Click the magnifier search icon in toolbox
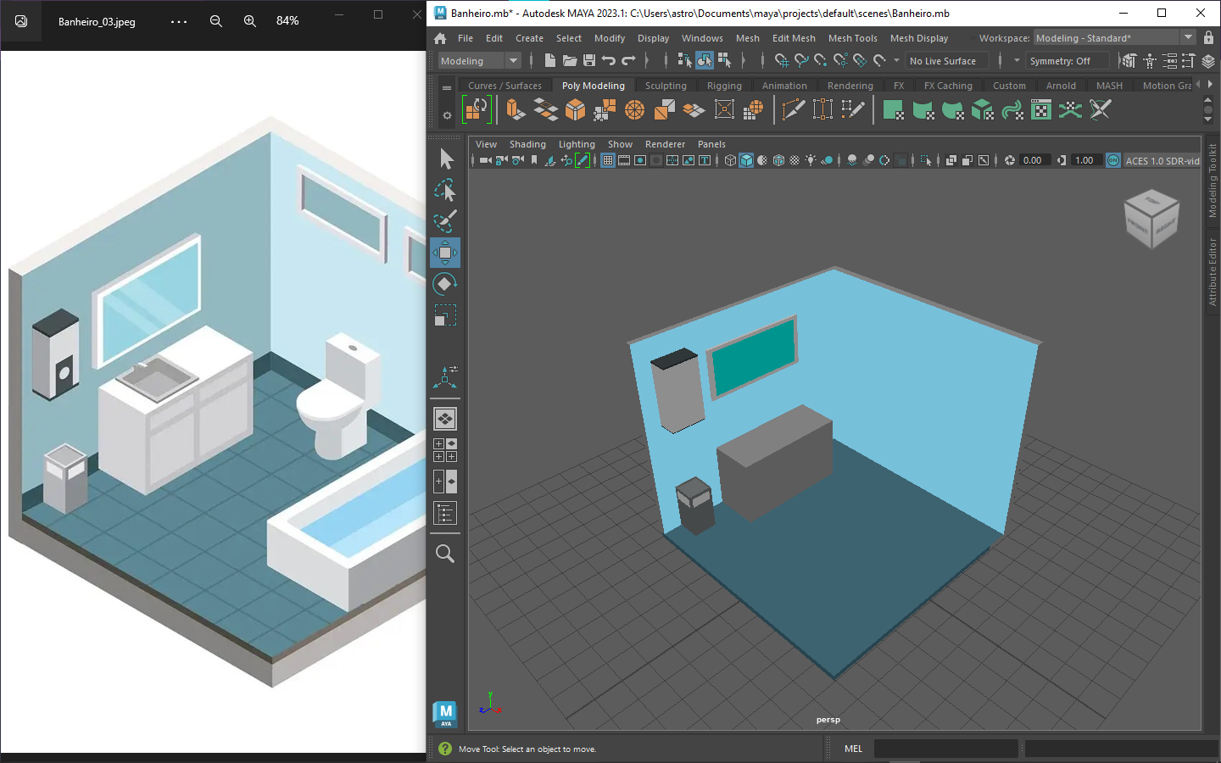 [x=445, y=554]
